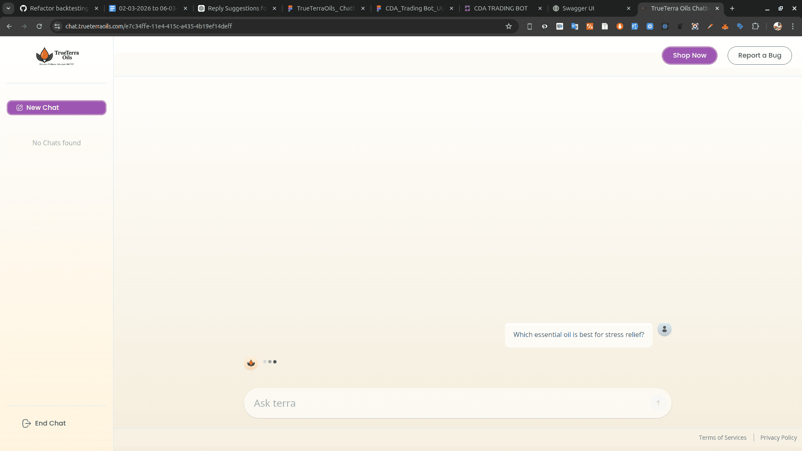
Task: Open the Refactor backtesting GitHub tab
Action: 59,8
